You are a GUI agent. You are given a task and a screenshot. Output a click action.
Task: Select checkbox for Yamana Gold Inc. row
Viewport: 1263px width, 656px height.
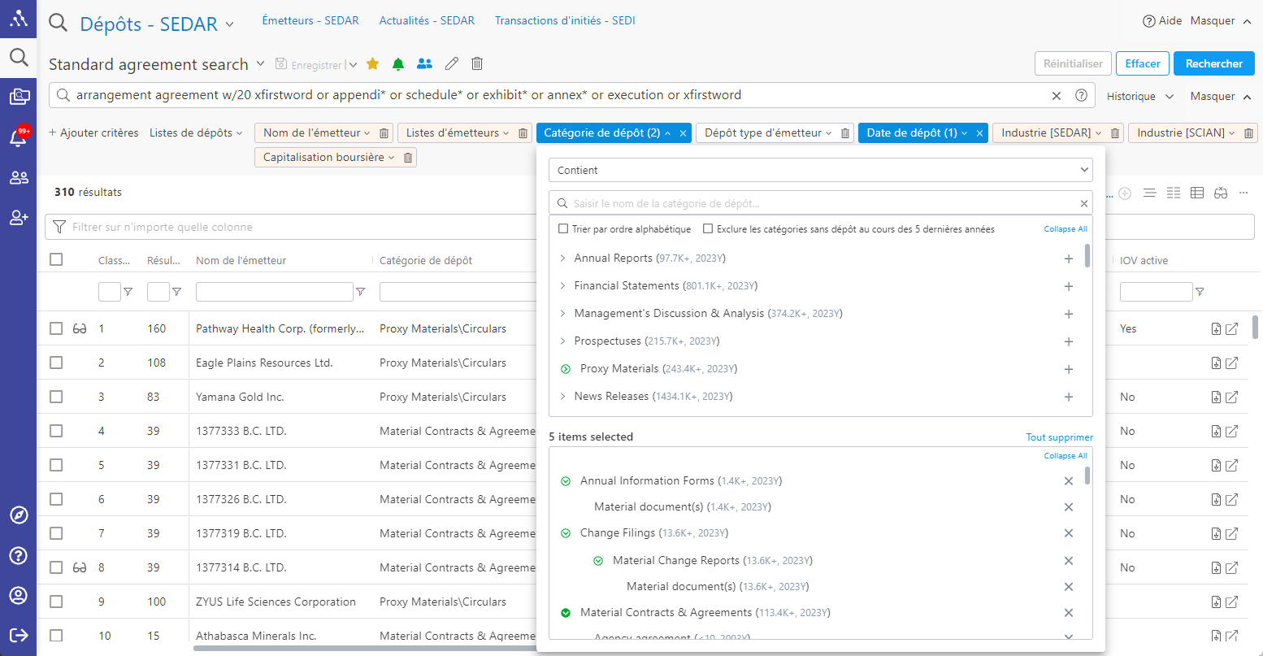point(56,397)
